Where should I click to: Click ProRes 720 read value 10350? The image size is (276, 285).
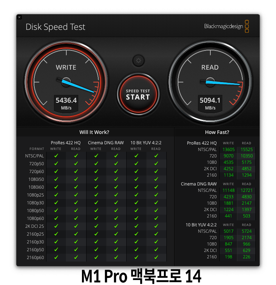pos(247,156)
